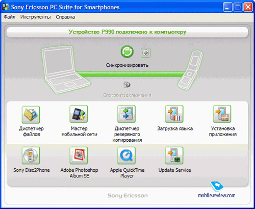
Task: Click the laptop illustration
Action: tap(65, 70)
